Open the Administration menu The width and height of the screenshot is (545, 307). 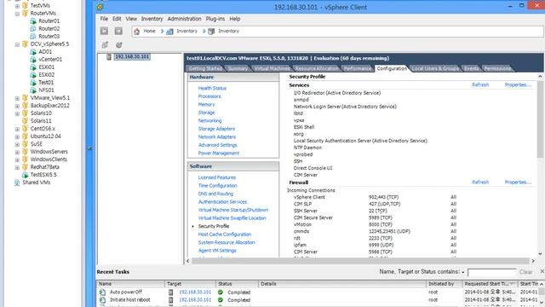184,19
